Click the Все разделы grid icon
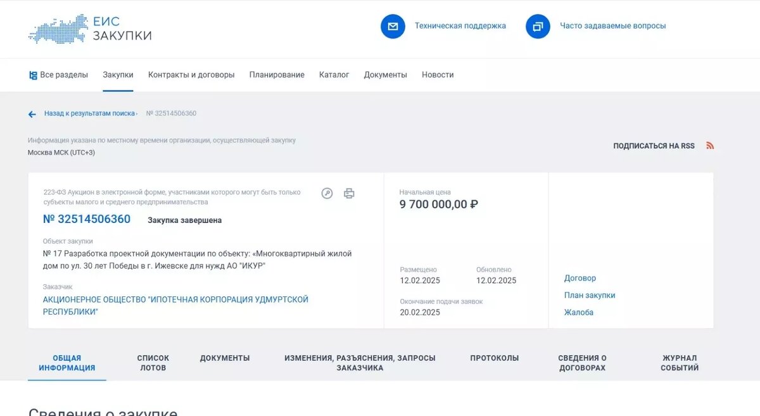760x416 pixels. pyautogui.click(x=34, y=74)
